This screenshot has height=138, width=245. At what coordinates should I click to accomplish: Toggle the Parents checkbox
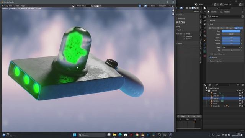pyautogui.click(x=185, y=39)
